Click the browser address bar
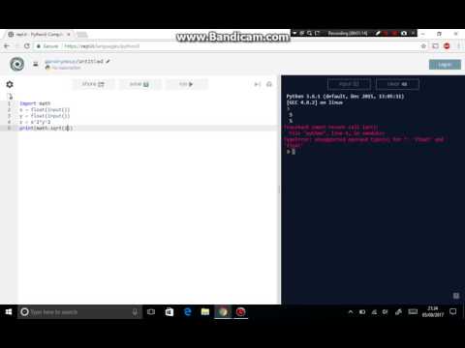 click(226, 46)
